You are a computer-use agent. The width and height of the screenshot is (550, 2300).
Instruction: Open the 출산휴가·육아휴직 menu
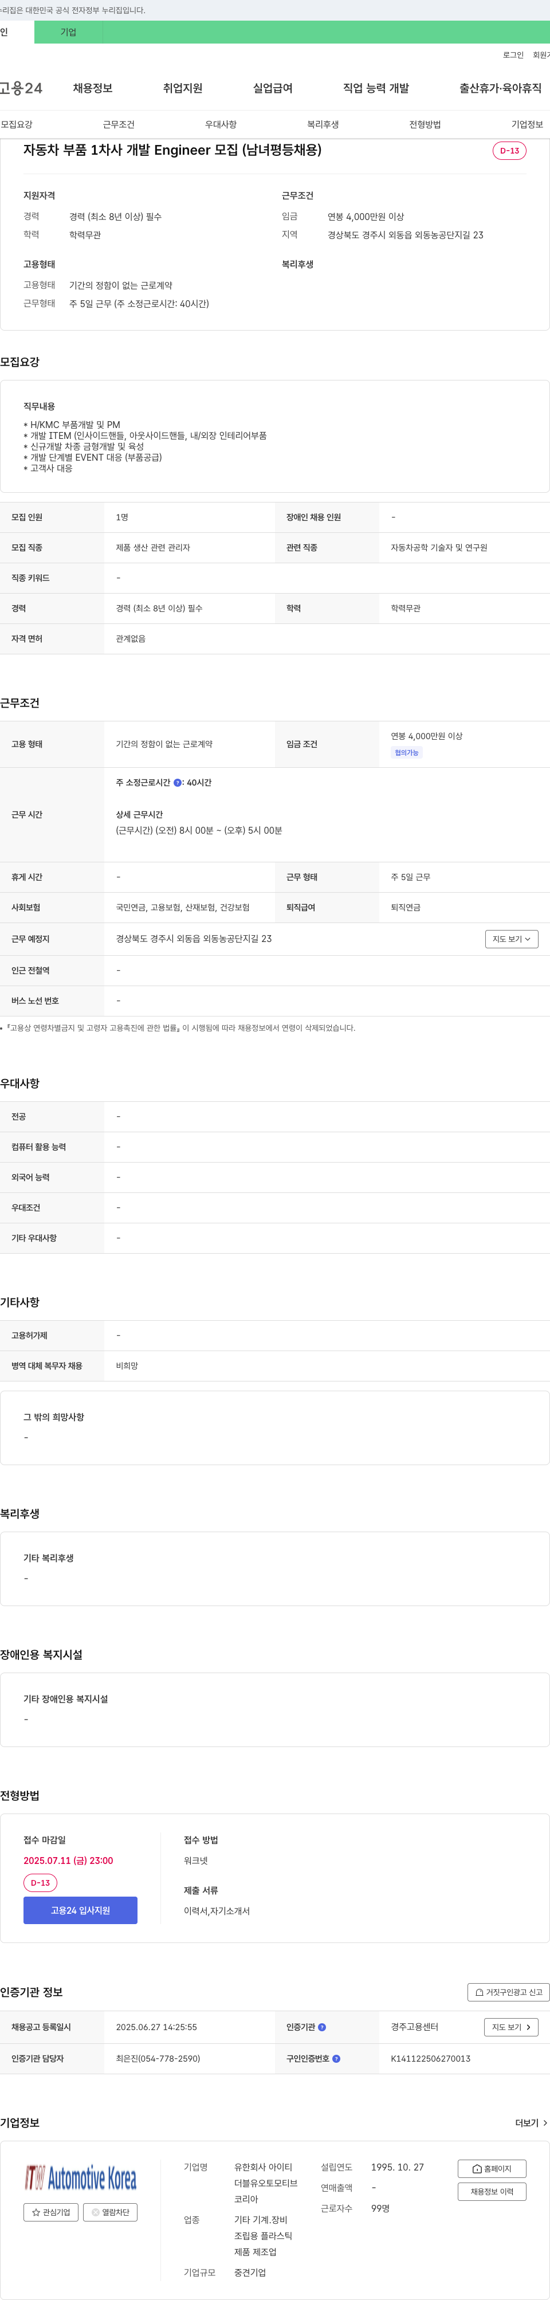click(500, 88)
